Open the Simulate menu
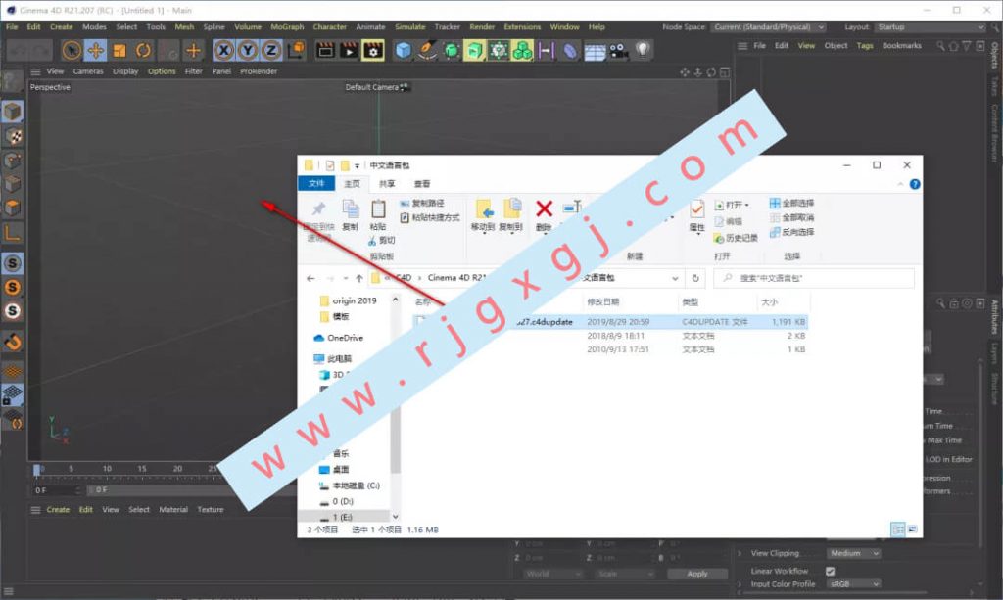Screen dimensions: 1003x600 coord(410,26)
